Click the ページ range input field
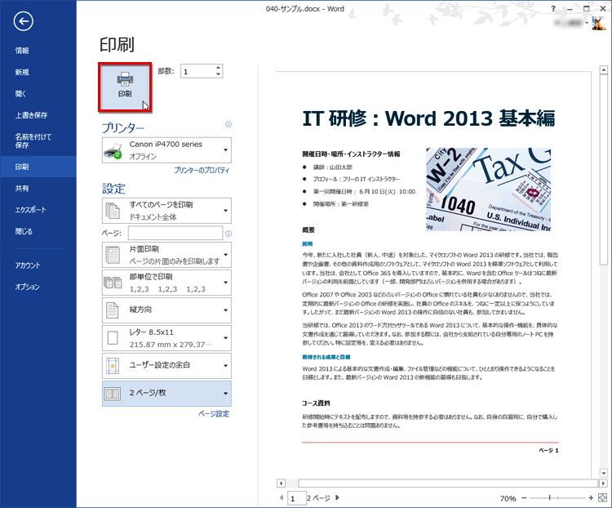Screen dimensions: 612x508 point(175,234)
